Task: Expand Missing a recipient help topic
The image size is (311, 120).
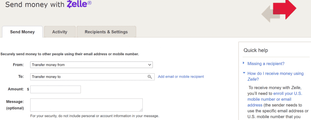Action: click(x=266, y=64)
